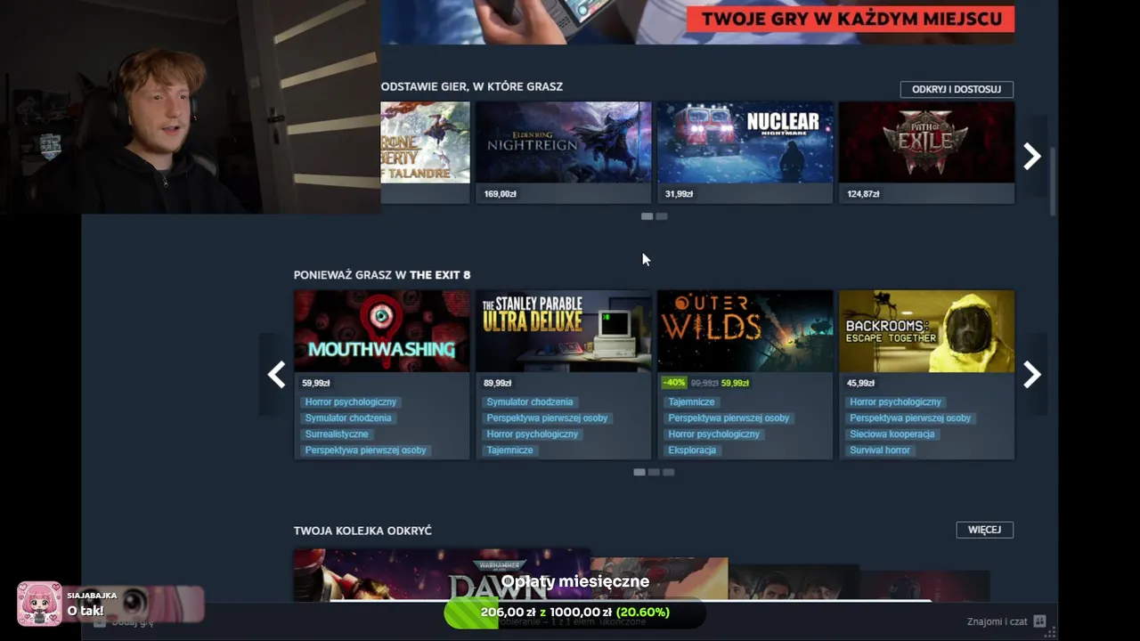Image resolution: width=1140 pixels, height=641 pixels.
Task: Open the Path of Exile 2 game card
Action: point(926,152)
